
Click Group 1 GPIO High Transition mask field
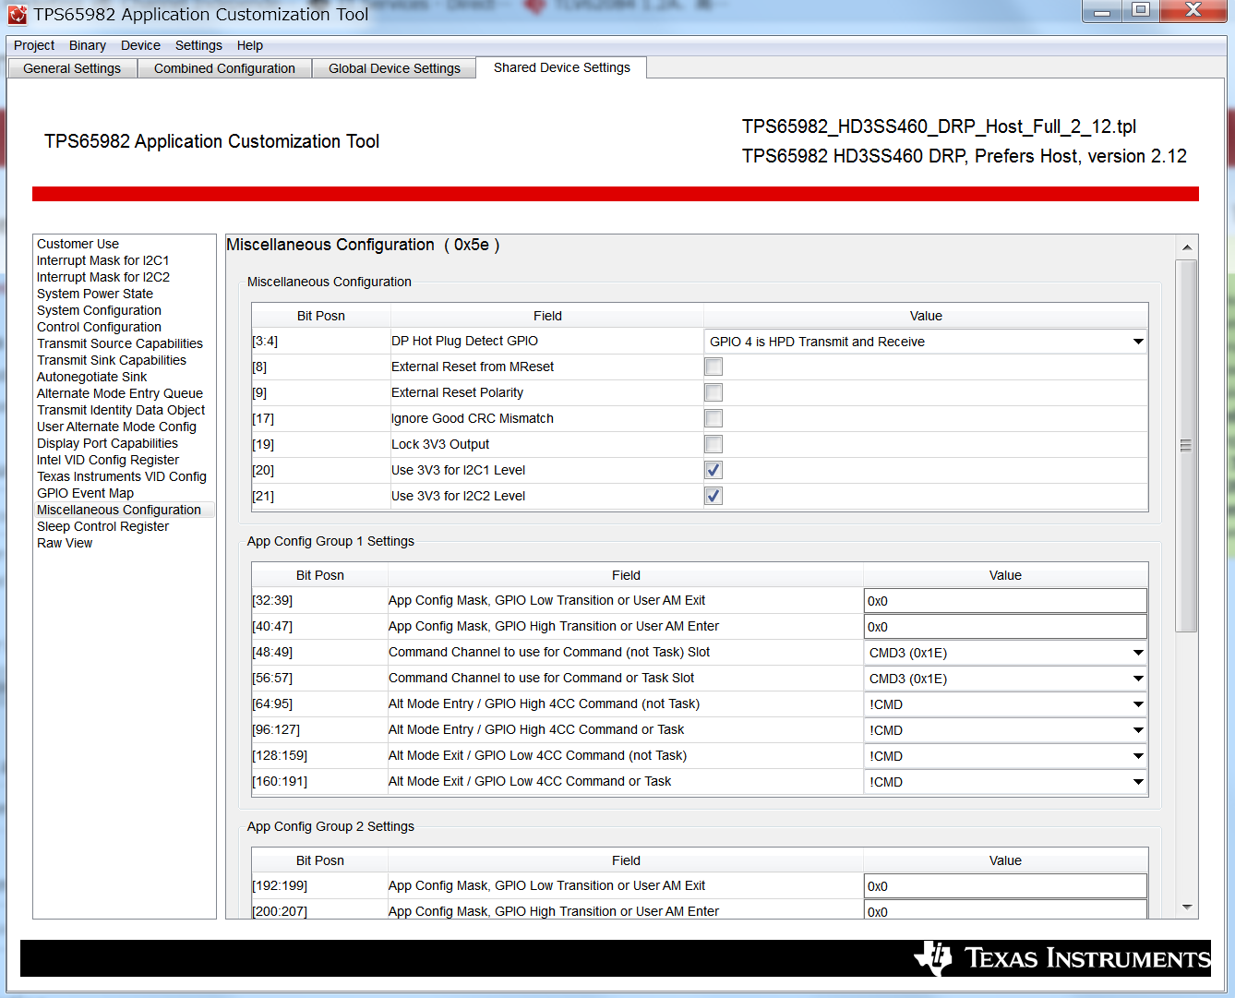click(x=1005, y=627)
